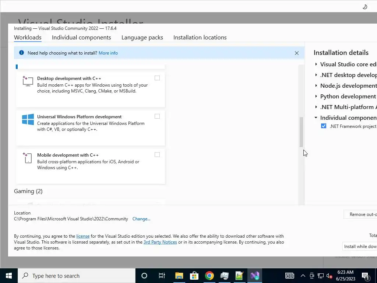
Task: Show hidden system tray icons
Action: 303,276
